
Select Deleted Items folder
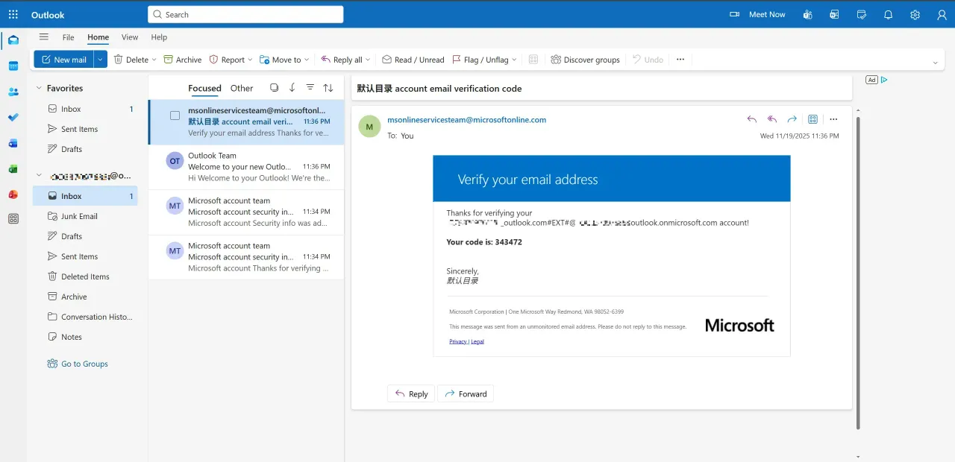point(85,276)
